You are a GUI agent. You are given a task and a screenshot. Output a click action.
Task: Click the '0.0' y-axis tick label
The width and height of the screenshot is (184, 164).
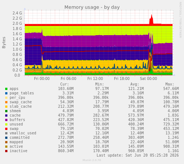pyautogui.click(x=17, y=75)
